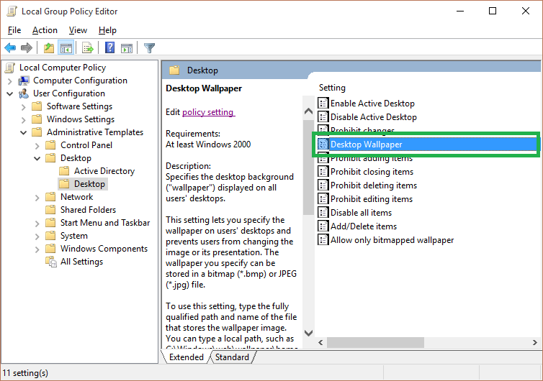Click the Filter funnel toolbar icon
Screen dimensions: 543x381
[149, 47]
